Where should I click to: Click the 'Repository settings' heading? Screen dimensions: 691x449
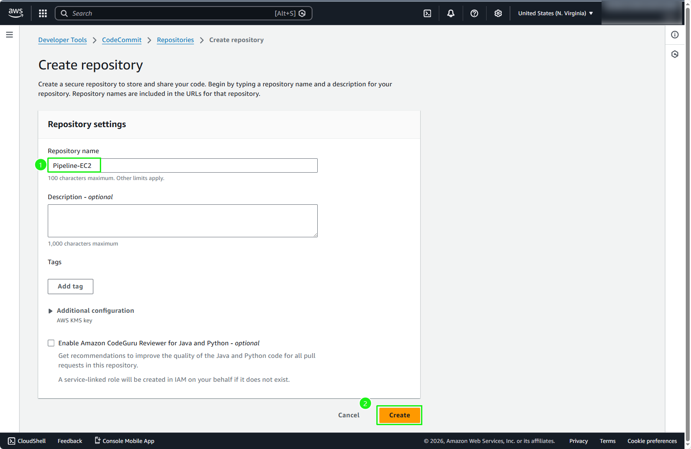click(87, 124)
